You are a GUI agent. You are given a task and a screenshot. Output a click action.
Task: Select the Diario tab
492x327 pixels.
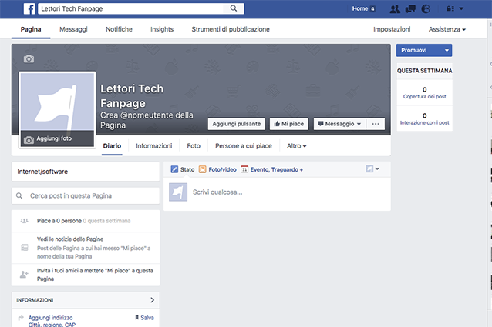112,146
